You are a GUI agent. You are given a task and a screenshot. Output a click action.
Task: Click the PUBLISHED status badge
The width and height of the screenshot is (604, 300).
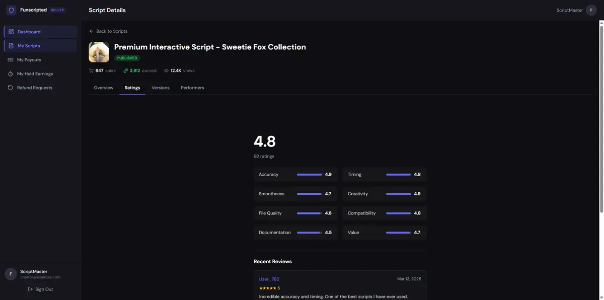[x=127, y=58]
